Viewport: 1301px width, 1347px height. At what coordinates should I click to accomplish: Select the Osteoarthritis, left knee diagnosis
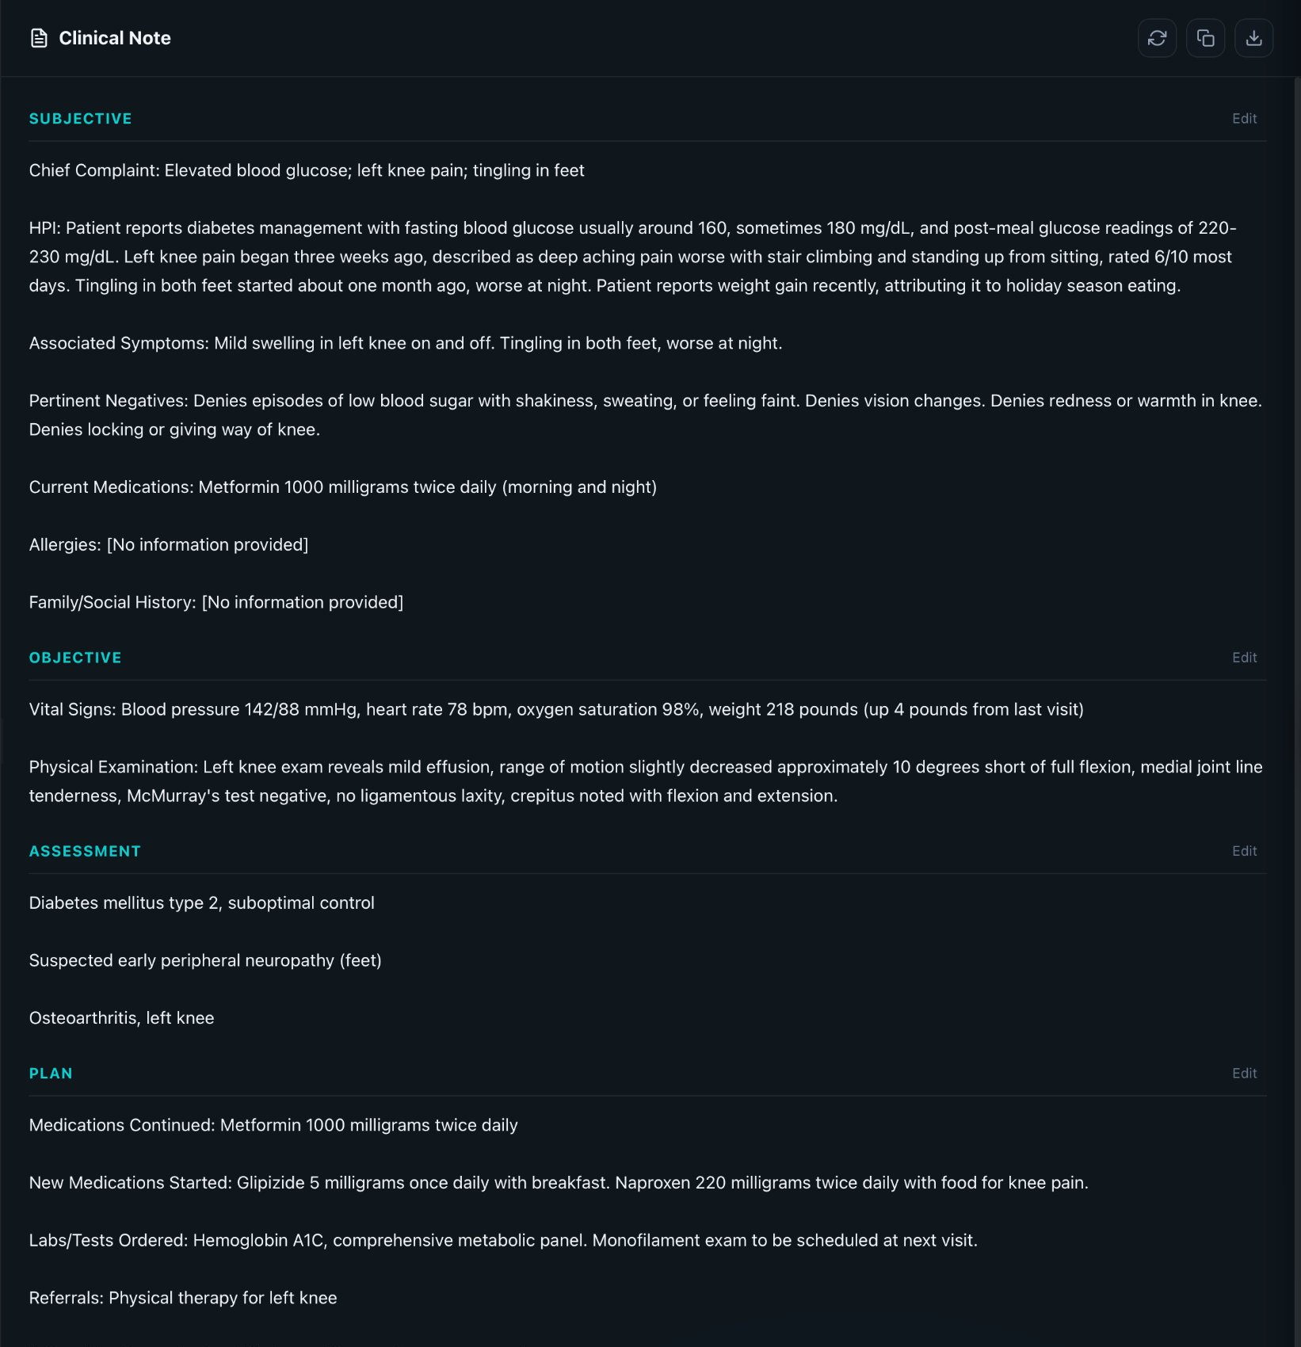click(121, 1017)
